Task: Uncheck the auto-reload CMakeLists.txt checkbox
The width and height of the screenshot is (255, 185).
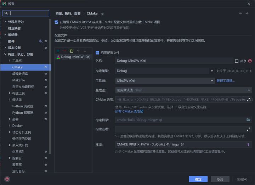Action: [x=57, y=22]
